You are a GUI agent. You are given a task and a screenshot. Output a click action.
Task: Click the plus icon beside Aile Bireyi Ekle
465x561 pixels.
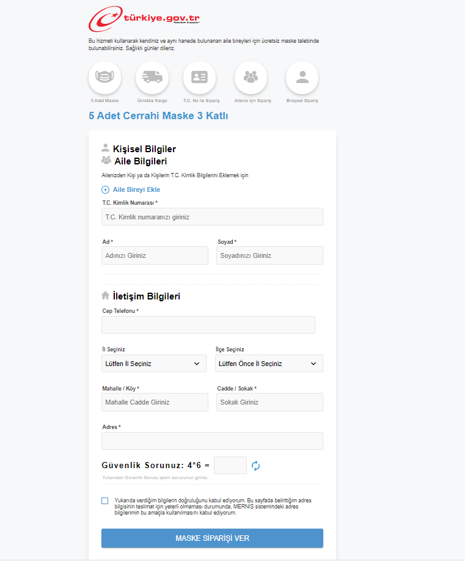pos(105,189)
